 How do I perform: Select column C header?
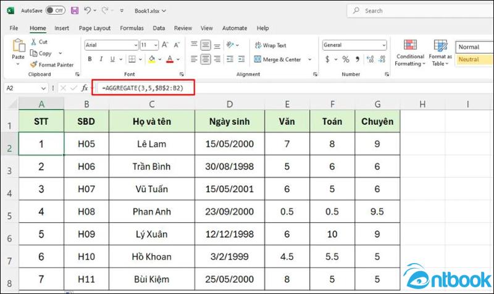coord(152,104)
